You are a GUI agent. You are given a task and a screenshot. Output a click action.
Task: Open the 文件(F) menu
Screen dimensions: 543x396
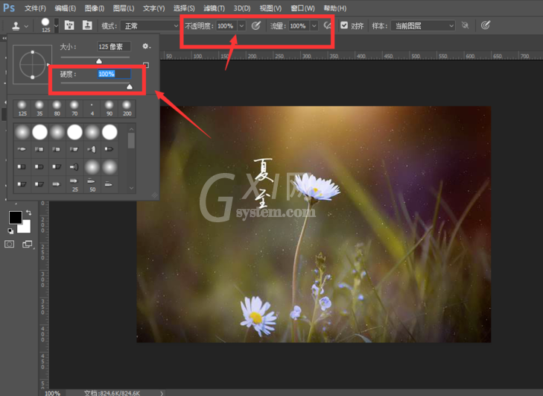35,8
